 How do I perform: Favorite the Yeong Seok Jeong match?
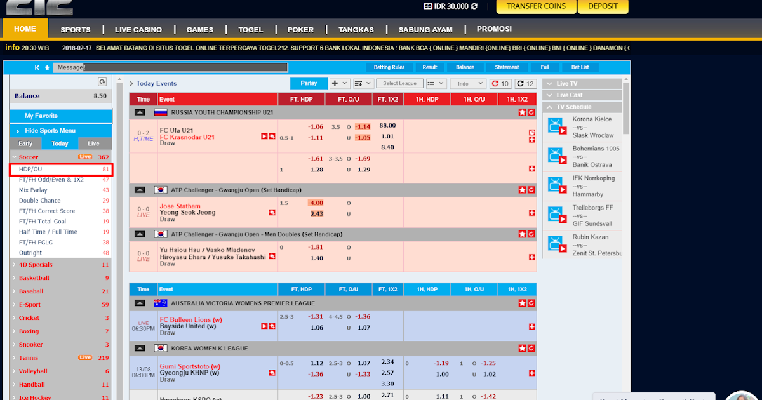tap(272, 213)
